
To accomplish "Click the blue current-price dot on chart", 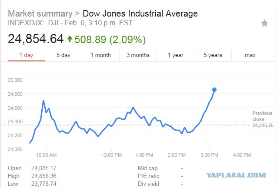I will click(x=214, y=90).
